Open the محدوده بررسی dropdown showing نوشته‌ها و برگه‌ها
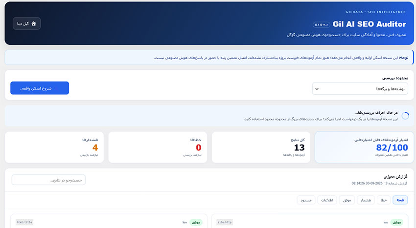This screenshot has height=228, width=416. [x=360, y=89]
